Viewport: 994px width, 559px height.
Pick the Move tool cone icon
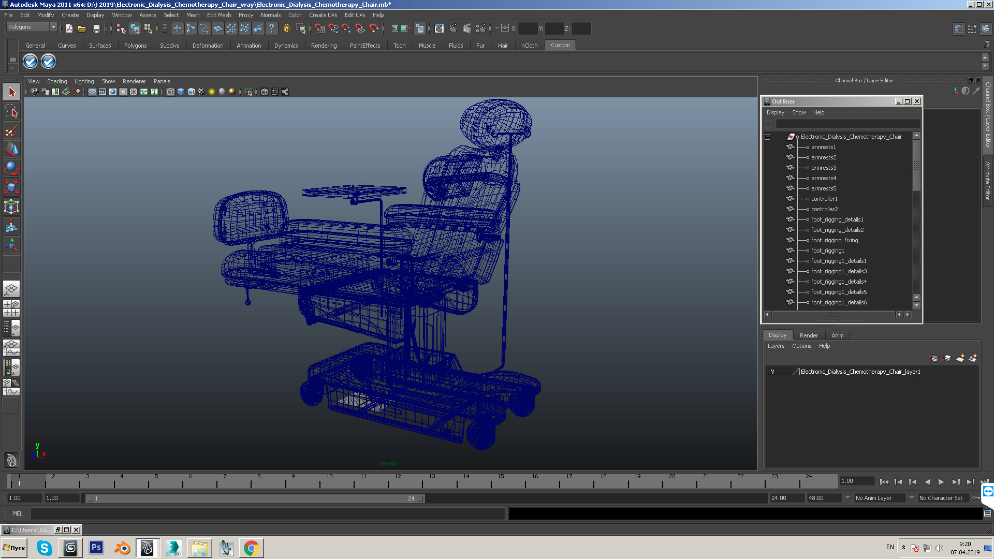pos(11,149)
